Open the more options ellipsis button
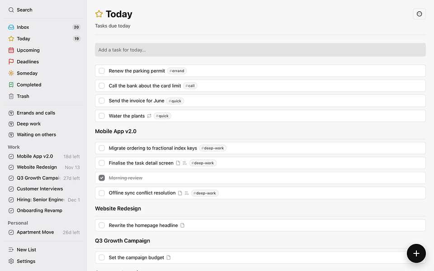Screen dimensions: 434x271 click(419, 14)
